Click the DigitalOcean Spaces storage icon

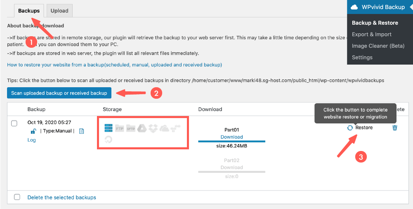pos(108,139)
